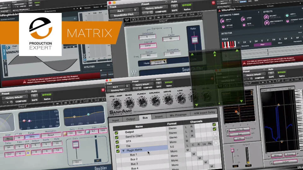Uncheck the Send to Client bus checkbox
Screen dimensions: 303x170
[x=116, y=138]
